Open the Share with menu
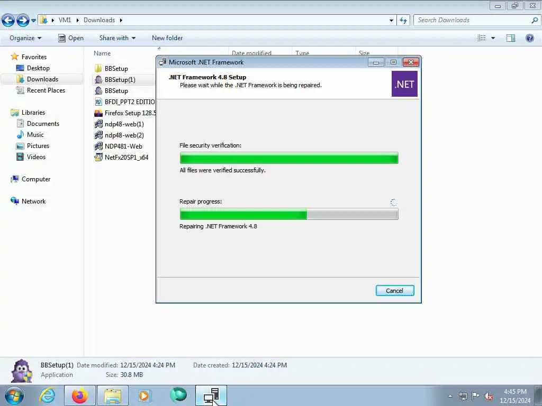542x406 pixels. [x=118, y=38]
